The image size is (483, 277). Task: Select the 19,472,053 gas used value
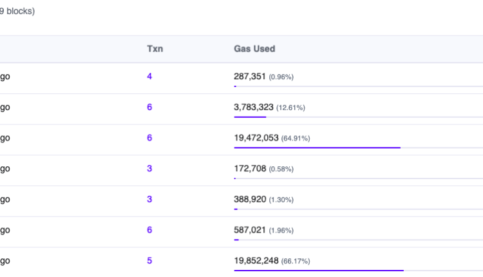[x=256, y=138]
